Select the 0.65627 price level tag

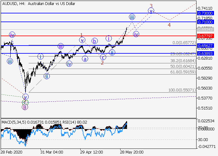[x=205, y=46]
